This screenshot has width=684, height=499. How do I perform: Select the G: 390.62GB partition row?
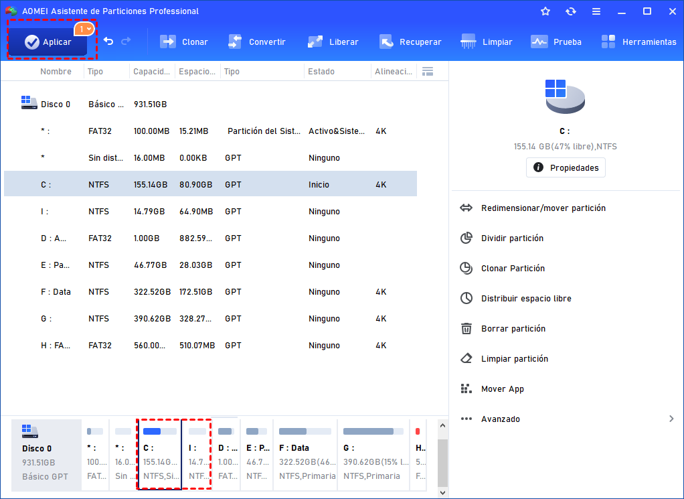click(210, 319)
